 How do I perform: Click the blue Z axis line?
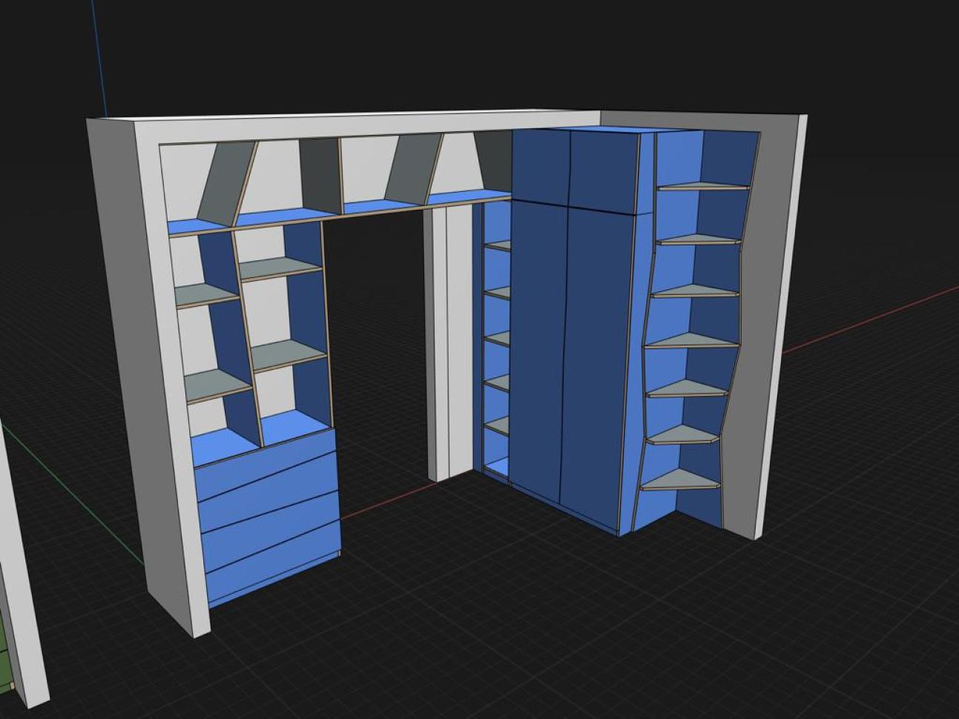pyautogui.click(x=99, y=56)
